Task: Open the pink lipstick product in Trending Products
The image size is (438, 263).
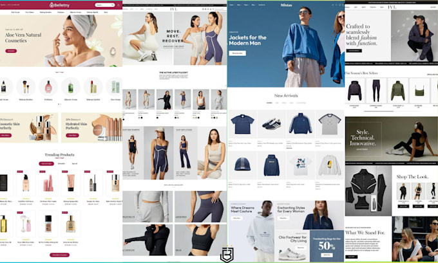Action: click(x=48, y=183)
